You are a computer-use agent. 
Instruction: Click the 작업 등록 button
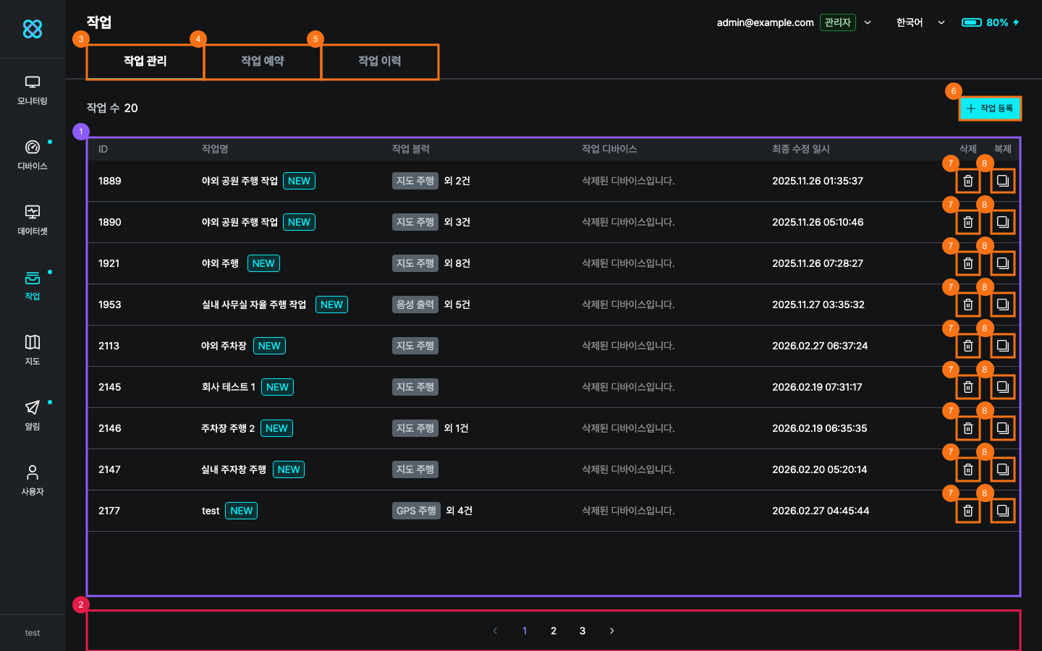coord(990,109)
